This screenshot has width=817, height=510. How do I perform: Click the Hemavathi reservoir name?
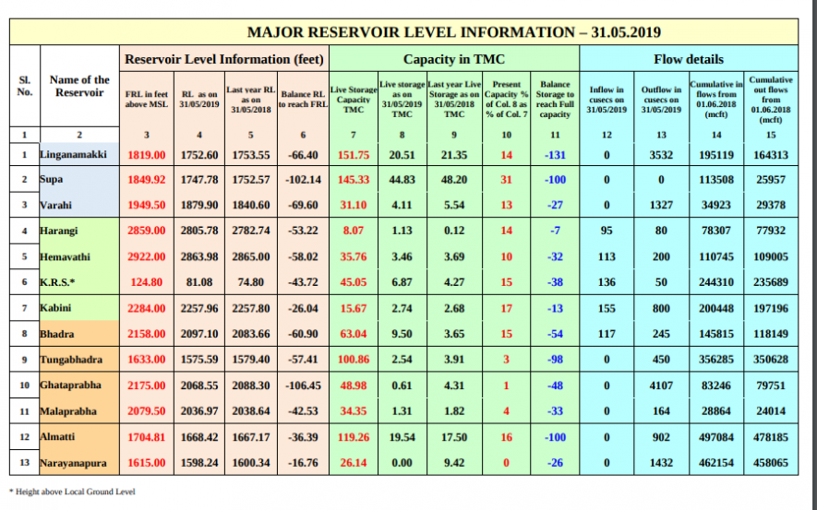[x=66, y=255]
